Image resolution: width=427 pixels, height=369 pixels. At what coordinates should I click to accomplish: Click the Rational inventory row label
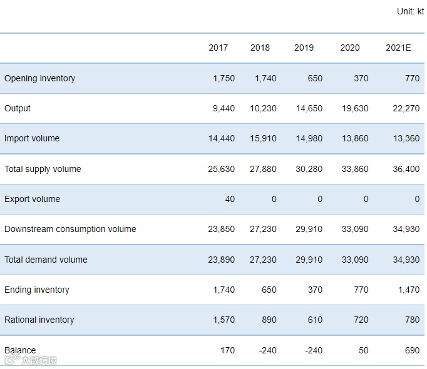pyautogui.click(x=39, y=320)
